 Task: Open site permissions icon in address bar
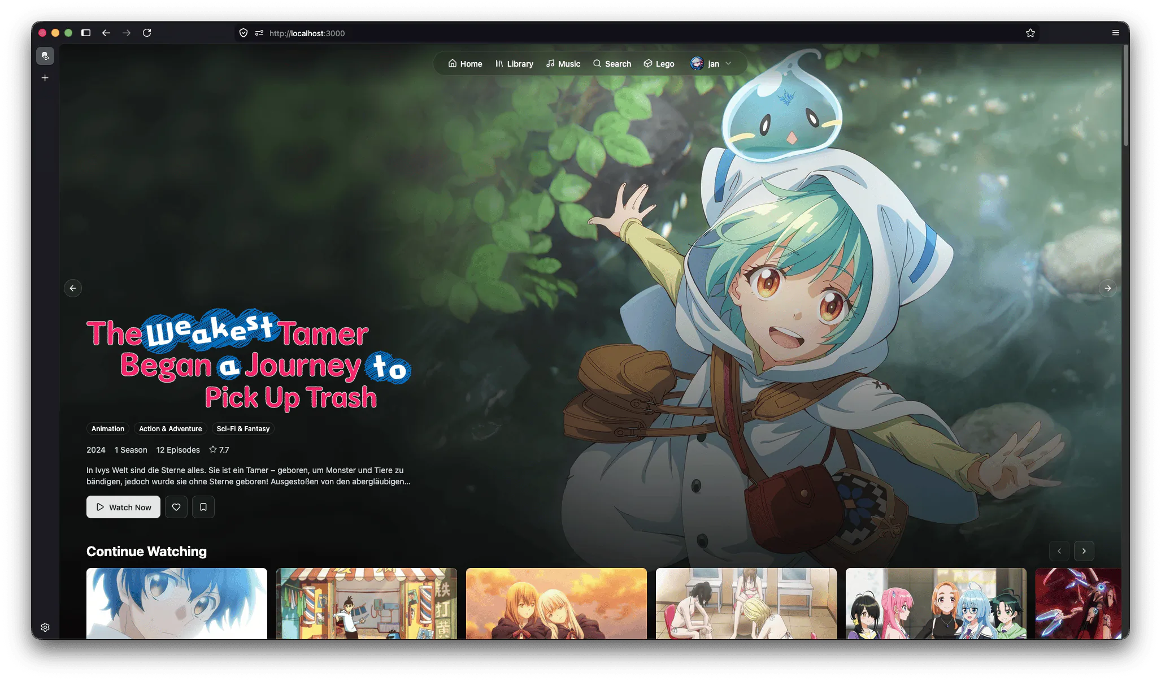(x=259, y=33)
